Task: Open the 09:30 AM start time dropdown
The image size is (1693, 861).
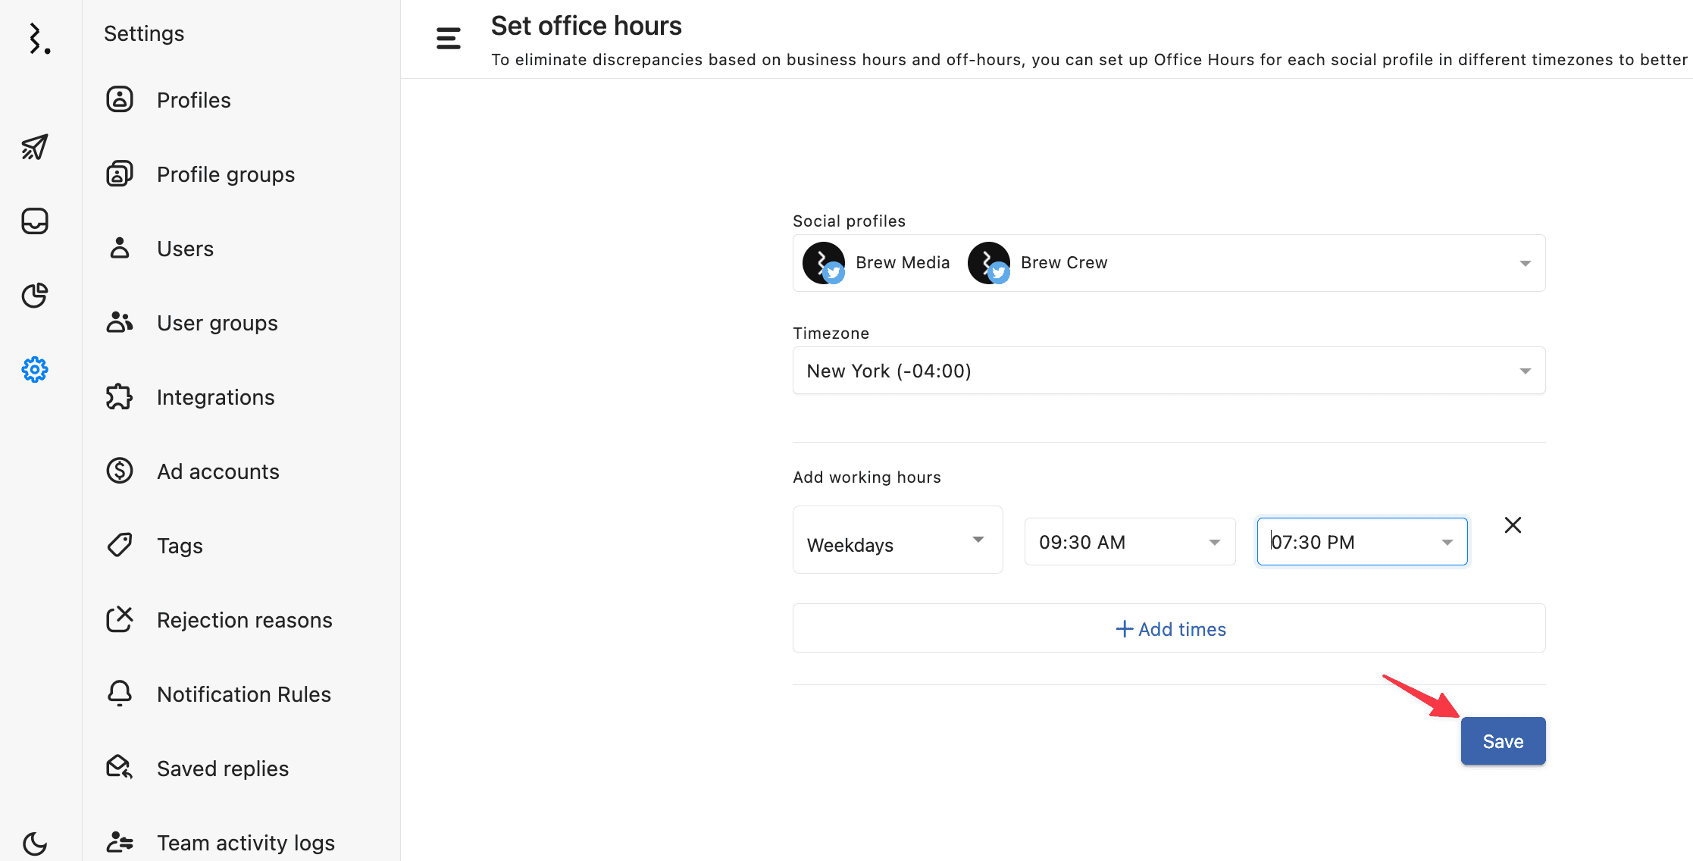Action: click(1129, 543)
